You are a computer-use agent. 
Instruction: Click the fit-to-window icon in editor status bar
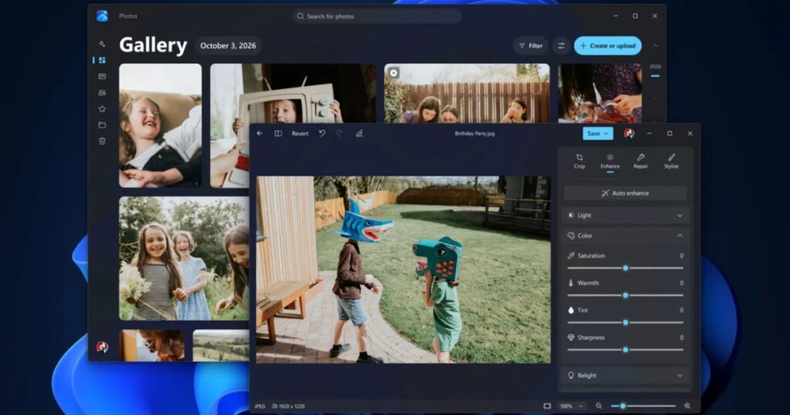click(547, 406)
